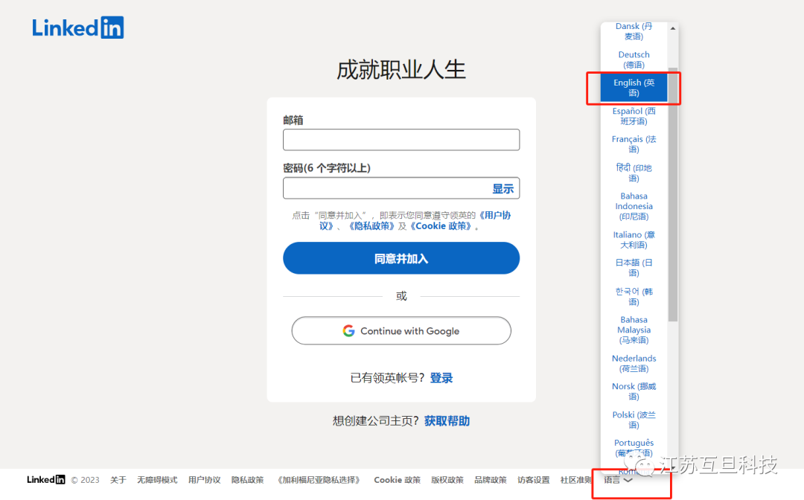Click the Google icon in Continue button
The width and height of the screenshot is (804, 500).
[348, 331]
